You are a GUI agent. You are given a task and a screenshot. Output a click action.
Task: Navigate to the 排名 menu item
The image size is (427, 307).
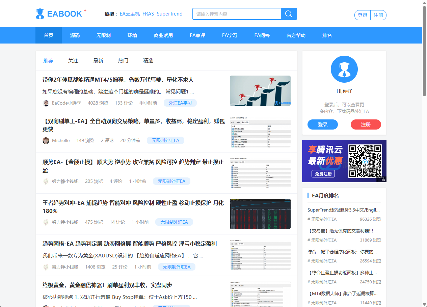(327, 35)
